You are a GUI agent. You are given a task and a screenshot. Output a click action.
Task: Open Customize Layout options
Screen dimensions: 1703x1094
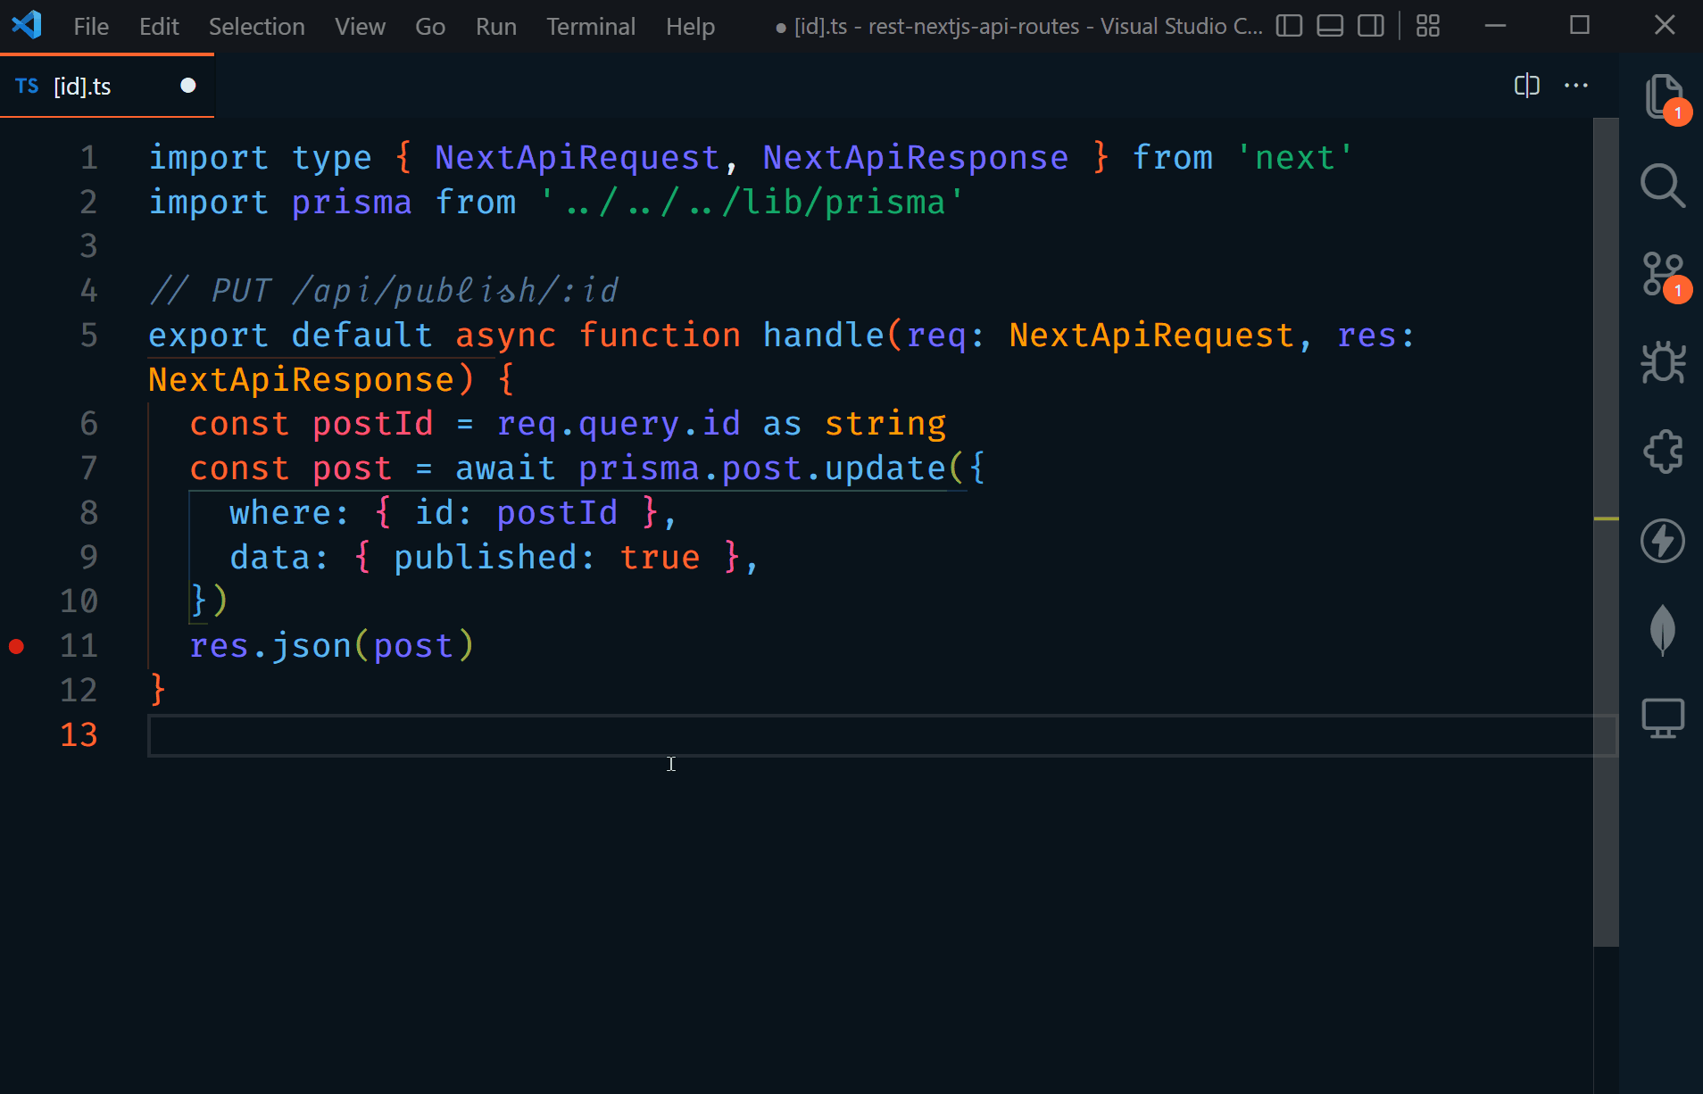click(x=1428, y=26)
